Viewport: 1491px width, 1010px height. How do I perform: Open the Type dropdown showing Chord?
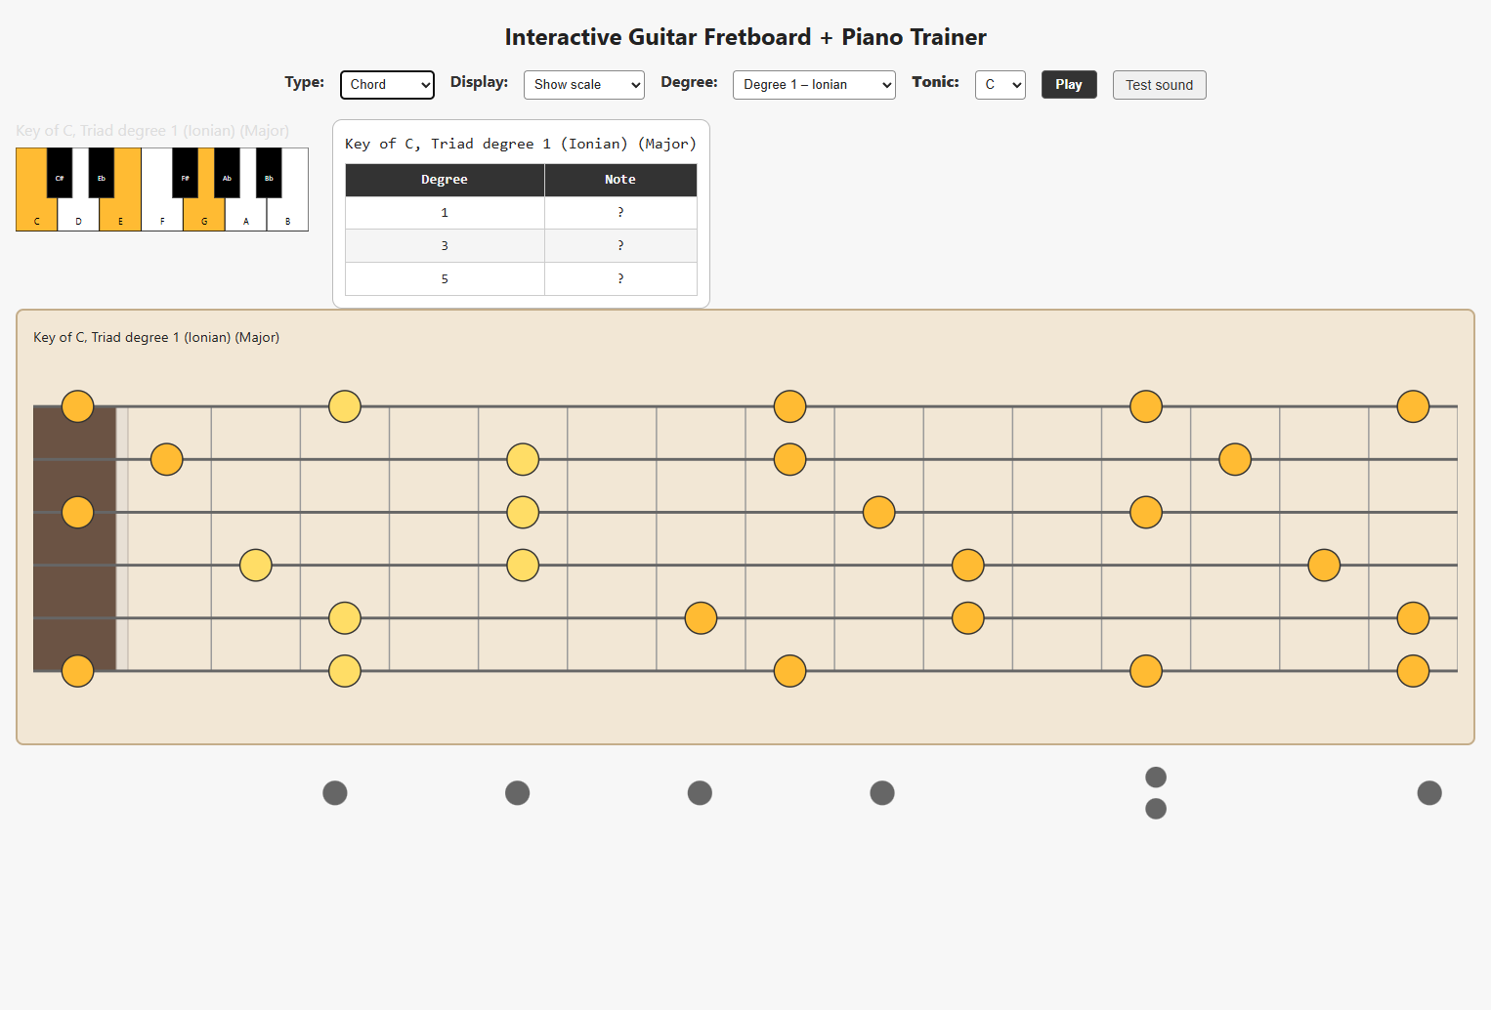(x=387, y=85)
